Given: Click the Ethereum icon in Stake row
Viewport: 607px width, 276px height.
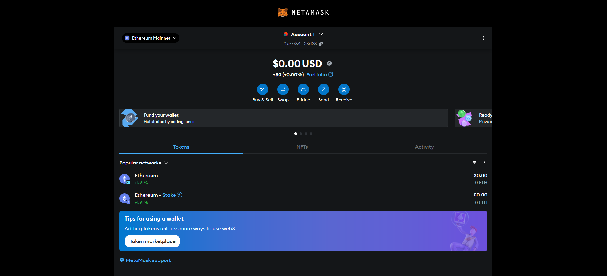Looking at the screenshot, I should (125, 198).
